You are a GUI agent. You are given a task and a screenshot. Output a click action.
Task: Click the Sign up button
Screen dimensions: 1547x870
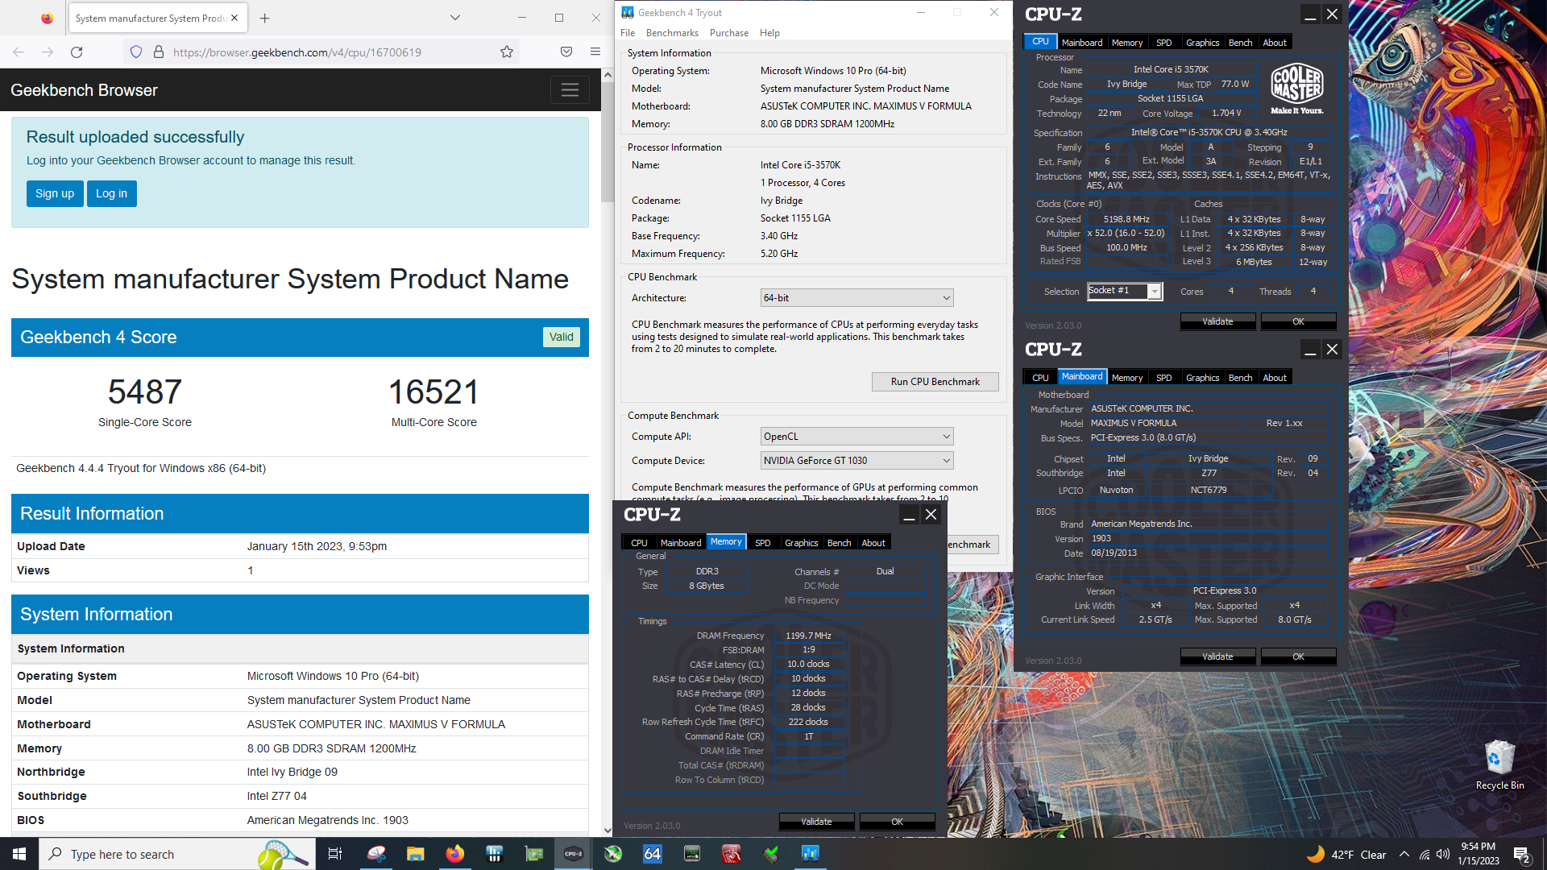click(55, 193)
